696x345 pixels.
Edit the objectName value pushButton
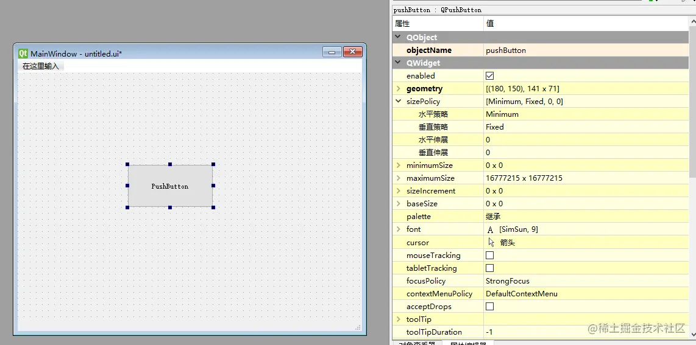[587, 51]
